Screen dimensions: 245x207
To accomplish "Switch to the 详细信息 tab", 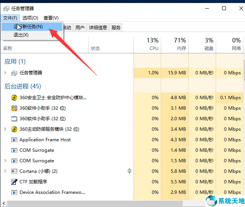I will tap(98, 28).
